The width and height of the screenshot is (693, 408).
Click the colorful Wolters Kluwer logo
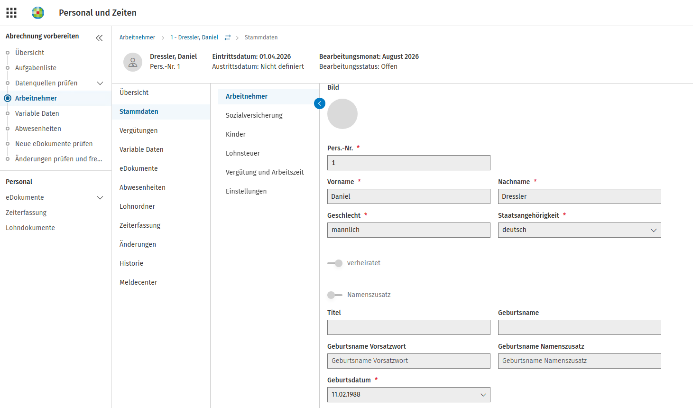click(38, 13)
